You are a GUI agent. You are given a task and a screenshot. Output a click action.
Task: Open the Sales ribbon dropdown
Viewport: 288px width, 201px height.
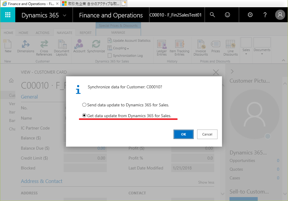[x=246, y=46]
